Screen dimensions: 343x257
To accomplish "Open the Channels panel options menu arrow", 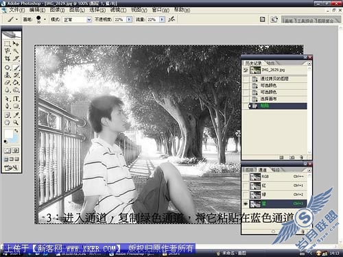I will 309,170.
